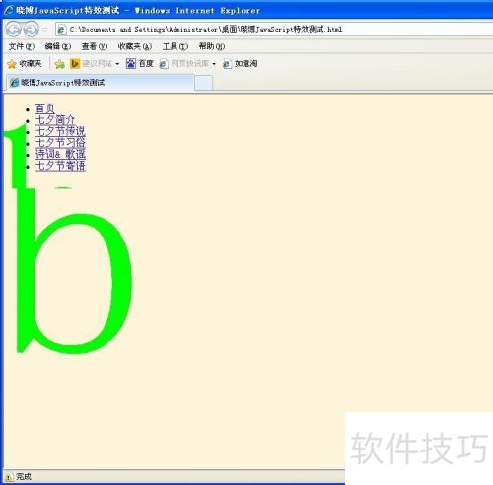Image resolution: width=493 pixels, height=485 pixels.
Task: Open the 工具 menu
Action: tap(176, 46)
